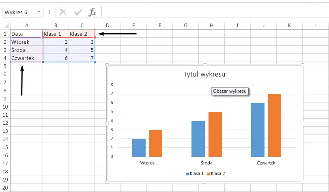The height and width of the screenshot is (192, 329).
Task: Select the blue Wtorek bar in chart
Action: point(139,147)
